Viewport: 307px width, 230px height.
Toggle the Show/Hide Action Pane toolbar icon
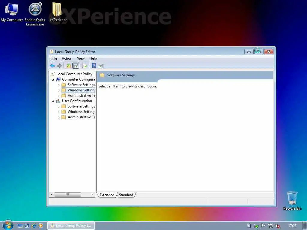click(x=101, y=66)
